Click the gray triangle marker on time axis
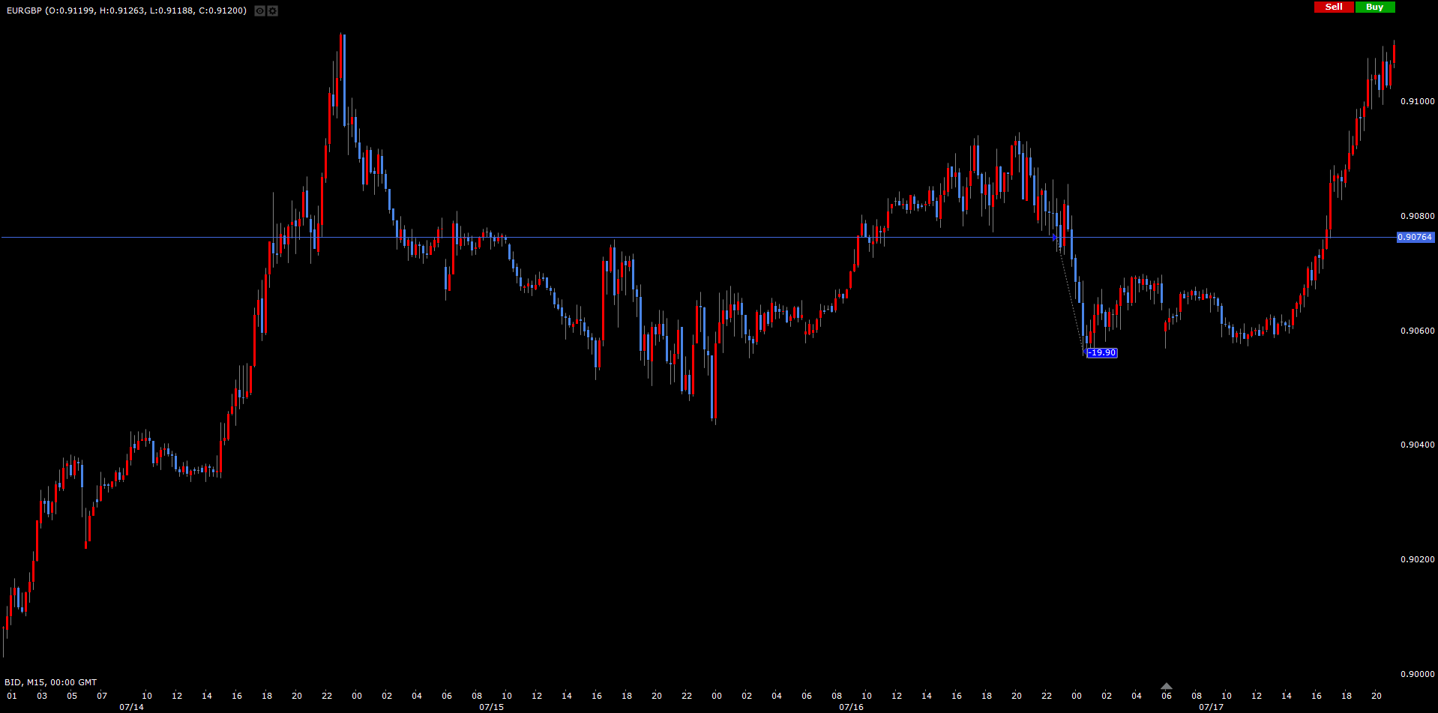 (1166, 686)
